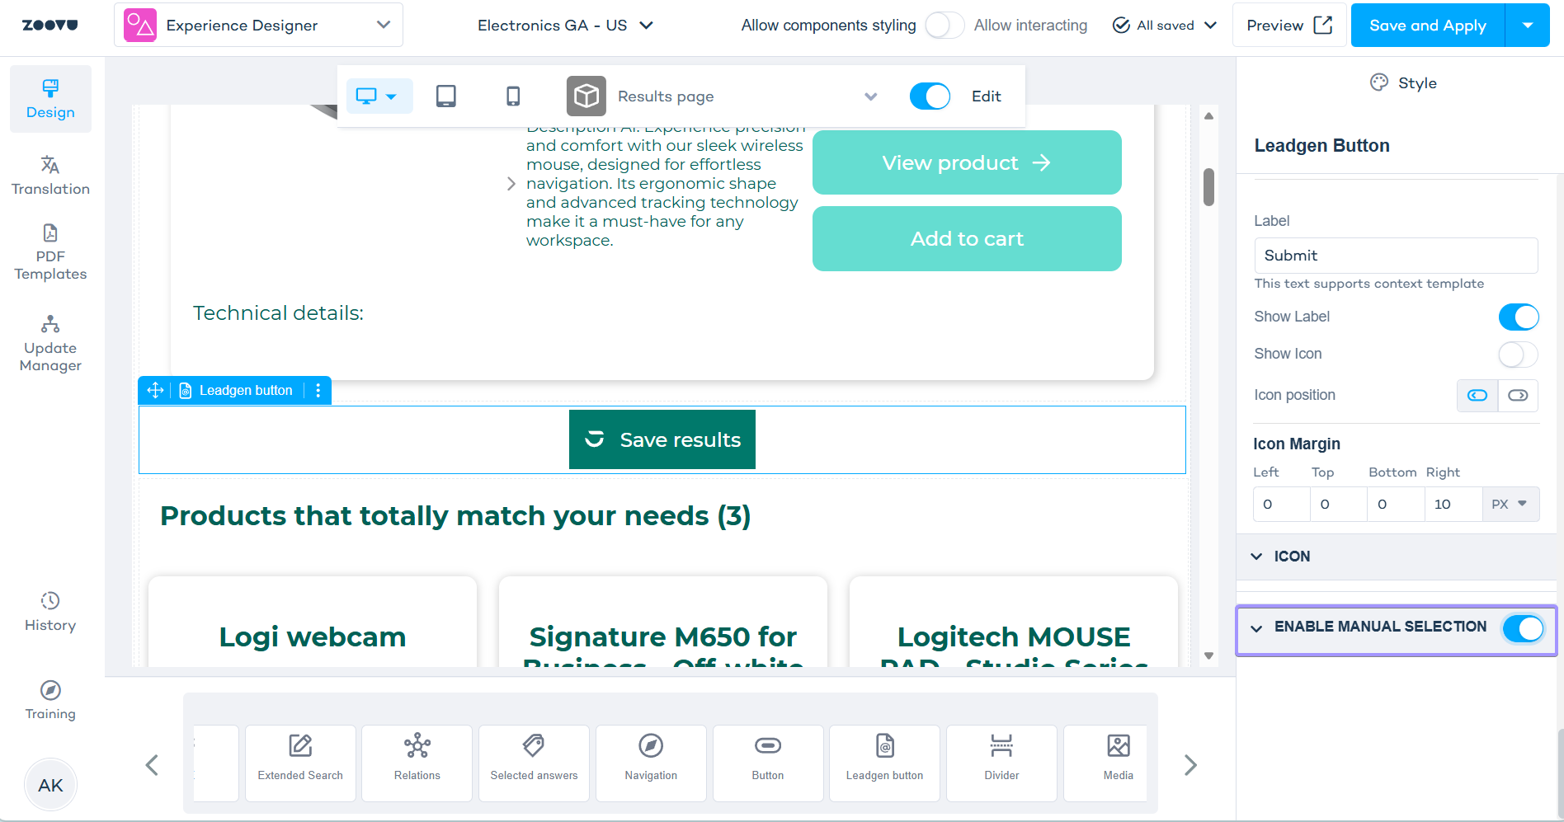
Task: Select the mobile phone preview icon
Action: point(513,96)
